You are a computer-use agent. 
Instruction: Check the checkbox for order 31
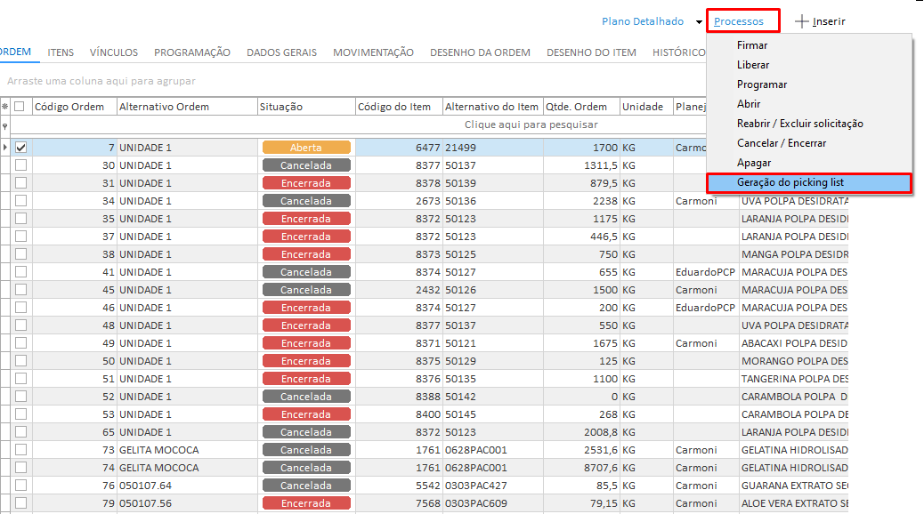point(21,183)
